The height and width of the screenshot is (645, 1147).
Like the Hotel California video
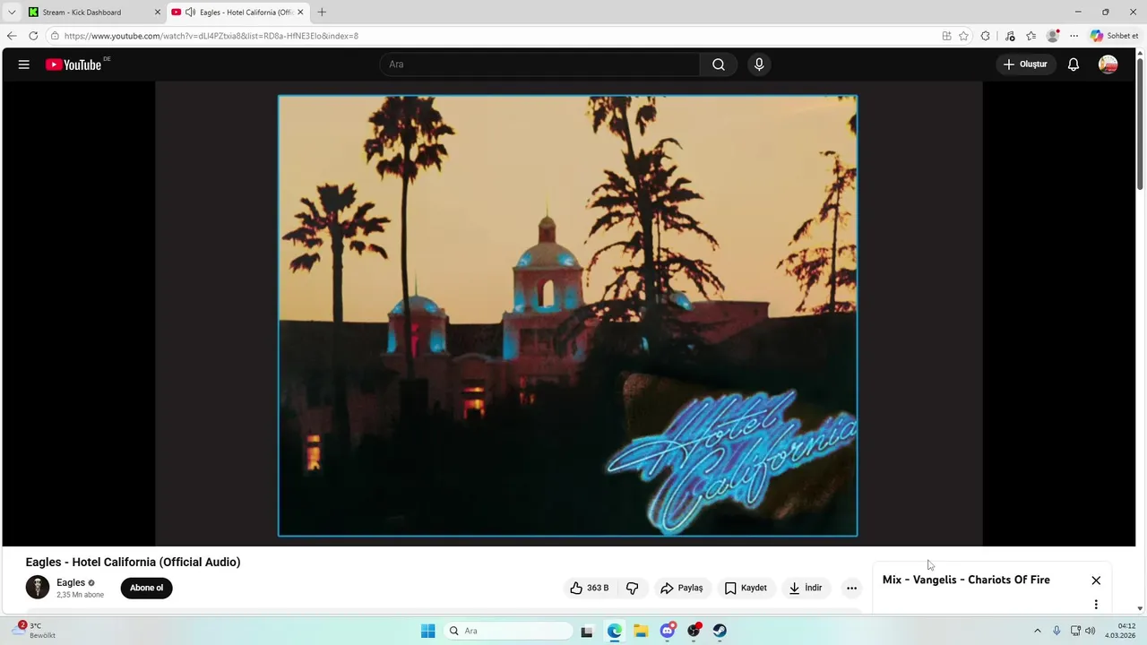[x=589, y=588]
